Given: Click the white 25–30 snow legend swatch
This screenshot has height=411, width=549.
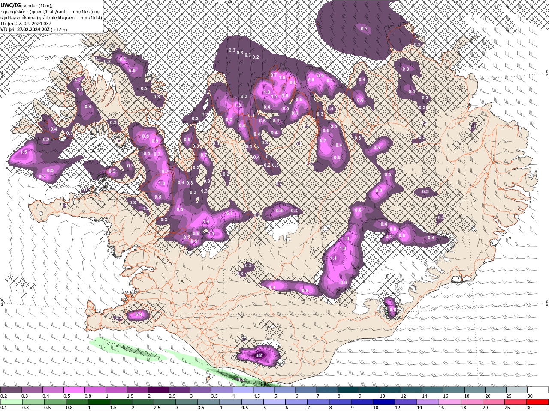Looking at the screenshot, I should click(517, 390).
